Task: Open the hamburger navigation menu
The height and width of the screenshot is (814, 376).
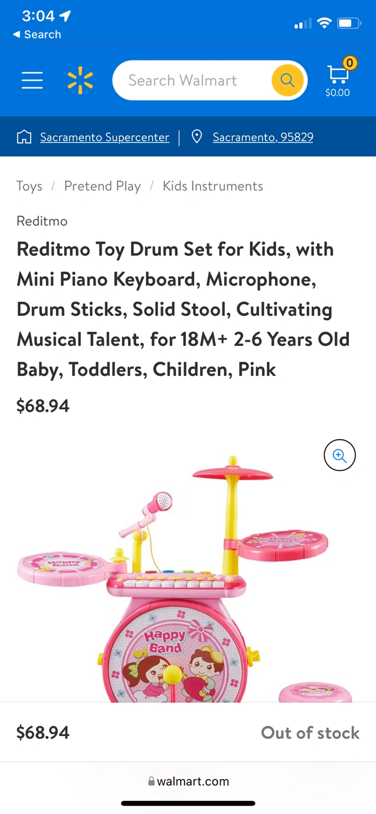Action: 32,80
